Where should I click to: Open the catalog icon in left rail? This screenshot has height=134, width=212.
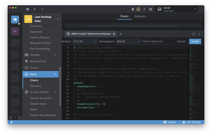[x=15, y=20]
